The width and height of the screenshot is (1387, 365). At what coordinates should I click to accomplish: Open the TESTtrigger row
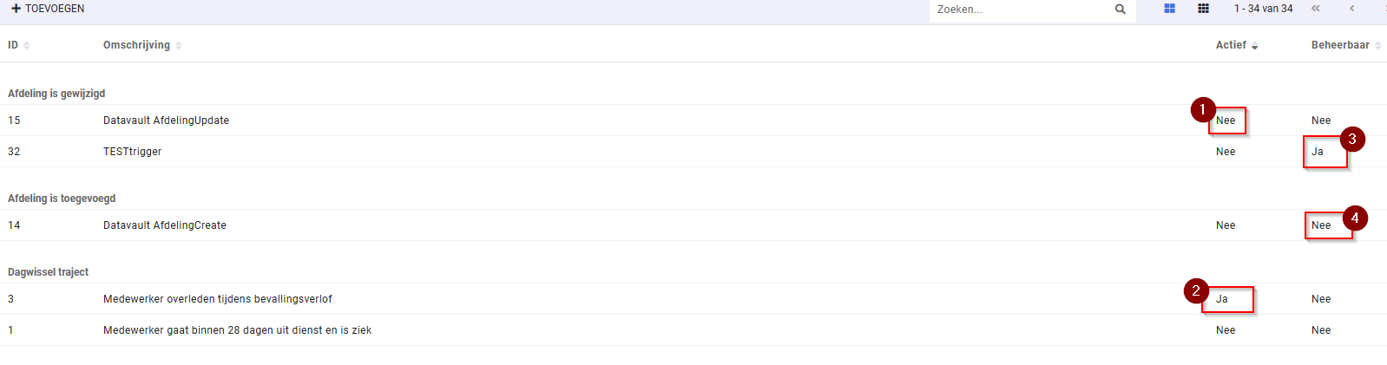tap(693, 152)
